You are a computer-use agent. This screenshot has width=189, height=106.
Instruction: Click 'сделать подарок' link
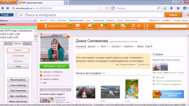coord(51,79)
